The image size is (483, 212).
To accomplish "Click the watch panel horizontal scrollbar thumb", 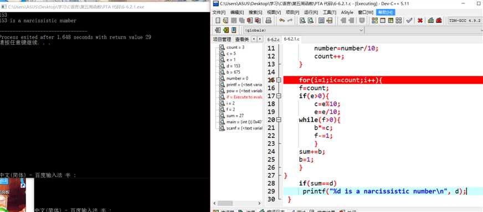I will (x=226, y=203).
